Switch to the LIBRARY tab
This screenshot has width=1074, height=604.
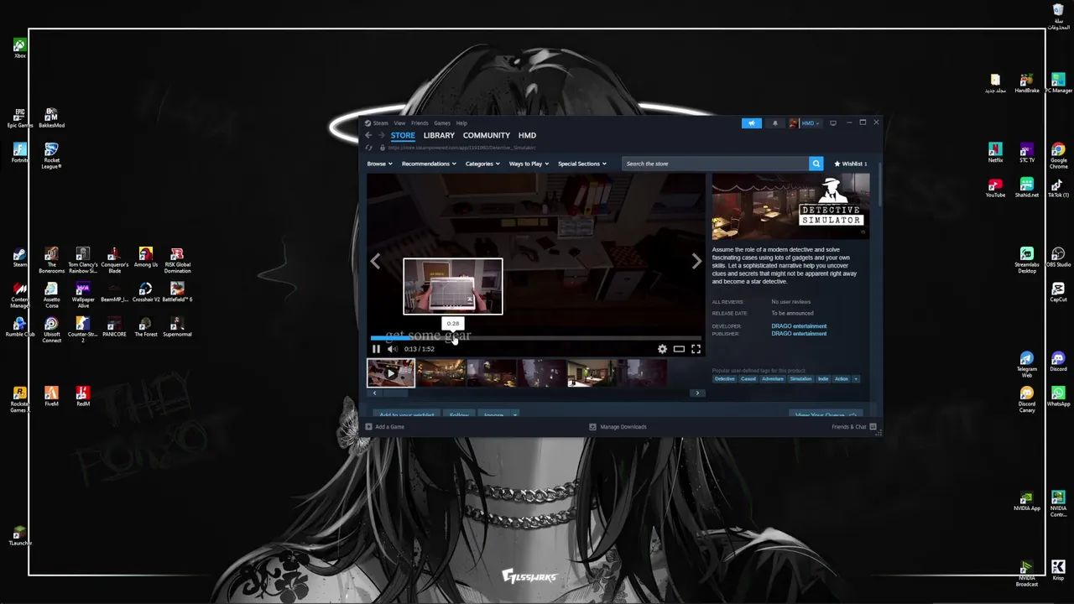[x=439, y=135]
